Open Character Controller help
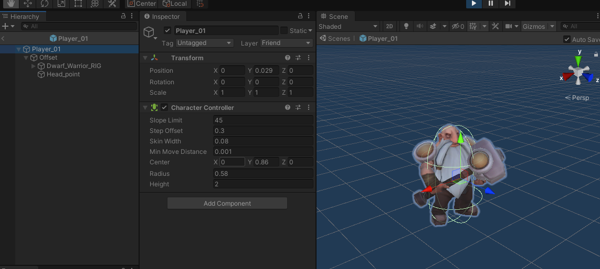The height and width of the screenshot is (269, 600). pyautogui.click(x=287, y=108)
